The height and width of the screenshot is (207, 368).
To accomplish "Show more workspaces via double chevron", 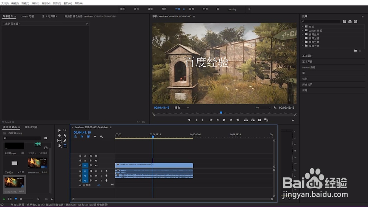I will [250, 9].
